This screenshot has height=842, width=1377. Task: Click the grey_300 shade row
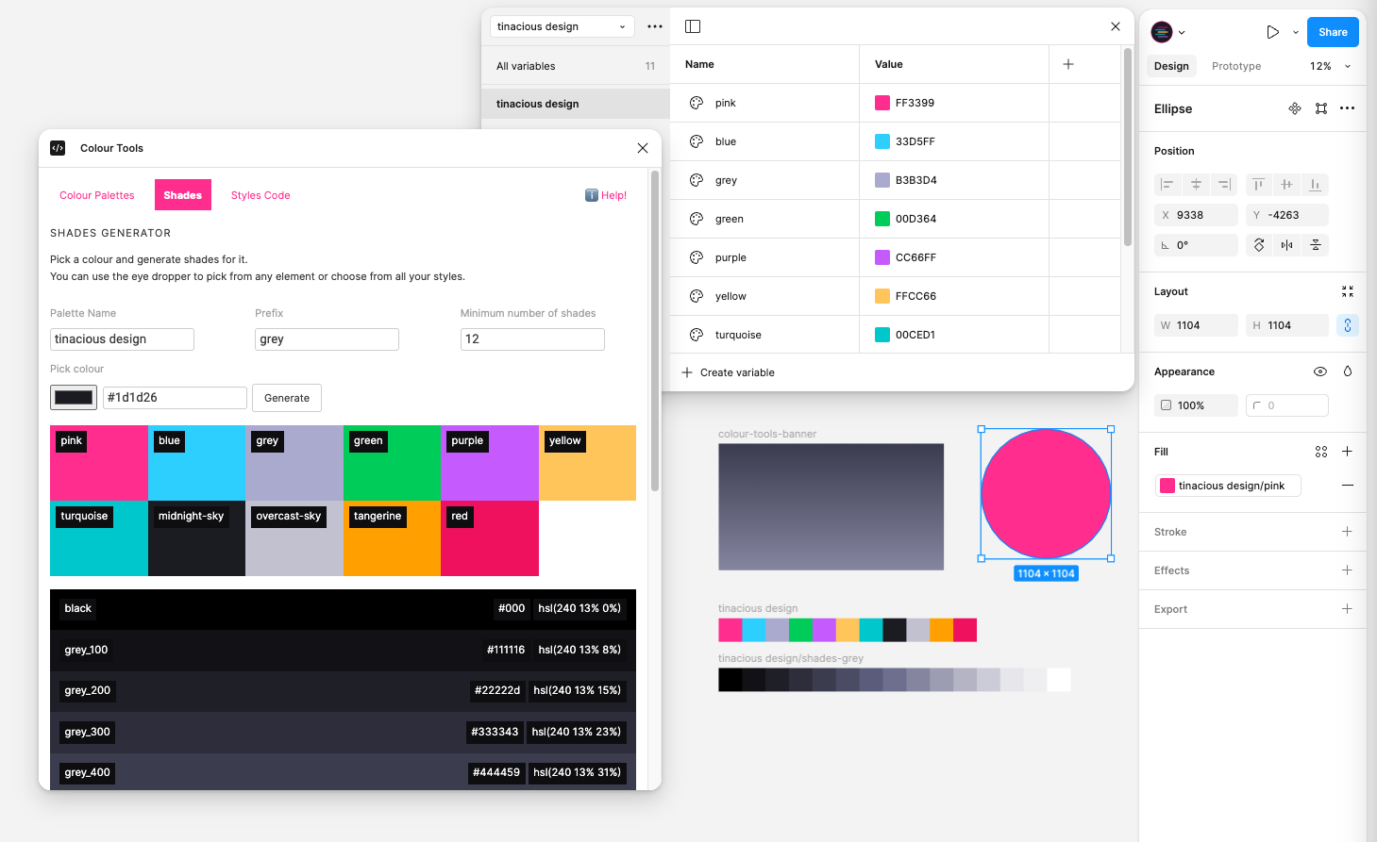pyautogui.click(x=343, y=732)
